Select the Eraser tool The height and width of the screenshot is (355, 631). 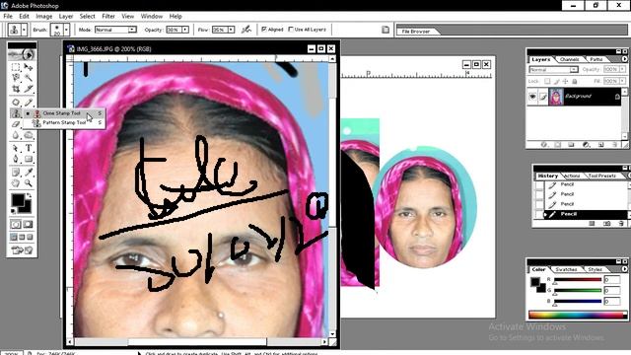(16, 124)
